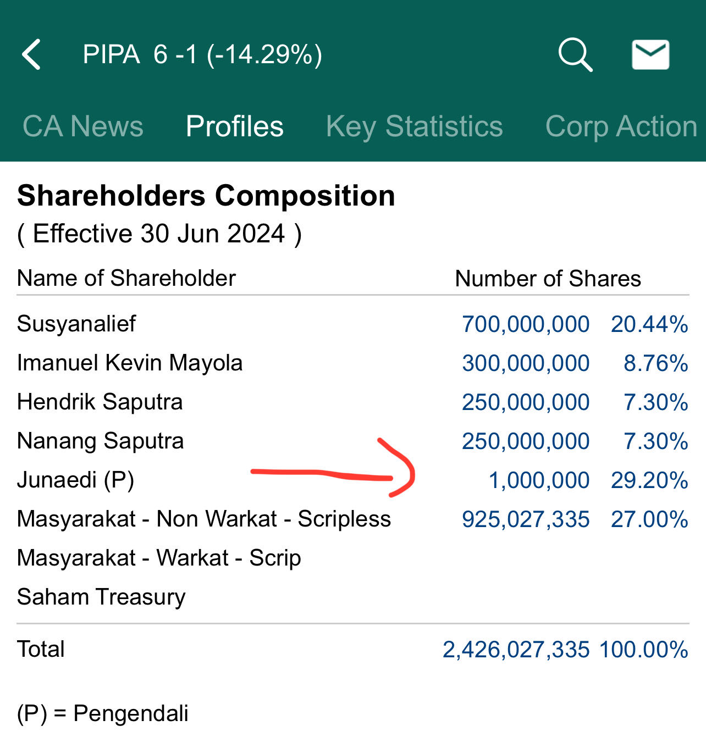This screenshot has width=706, height=748.
Task: Select the Pengendali legend text
Action: [102, 714]
